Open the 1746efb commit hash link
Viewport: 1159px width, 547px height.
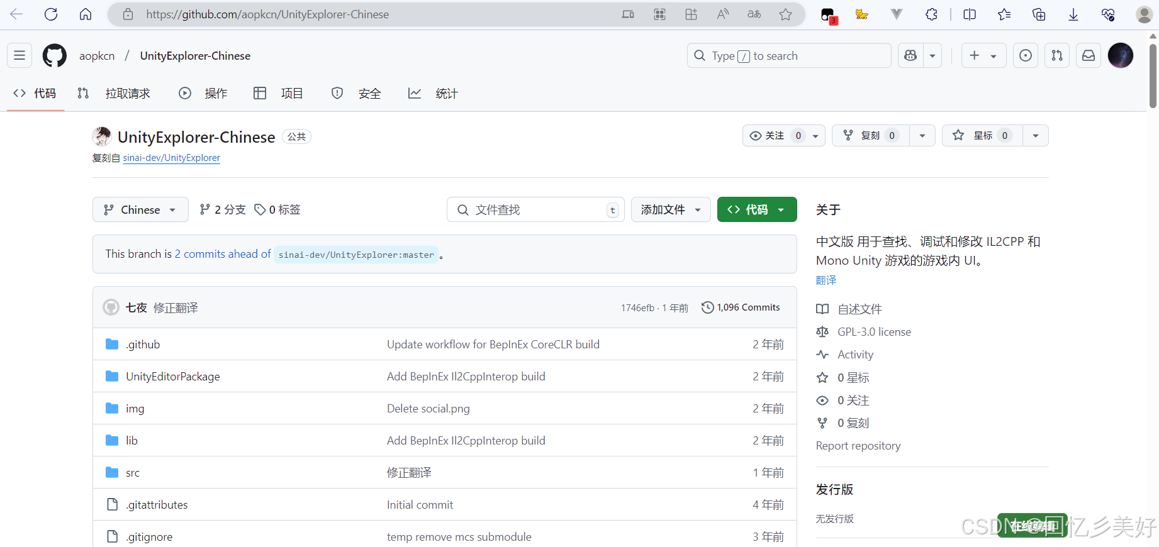pyautogui.click(x=637, y=308)
